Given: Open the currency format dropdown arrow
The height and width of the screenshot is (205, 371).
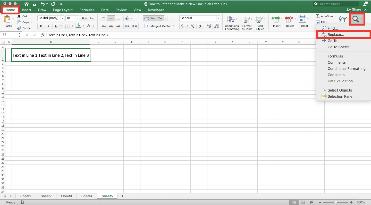Looking at the screenshot, I should [x=187, y=26].
